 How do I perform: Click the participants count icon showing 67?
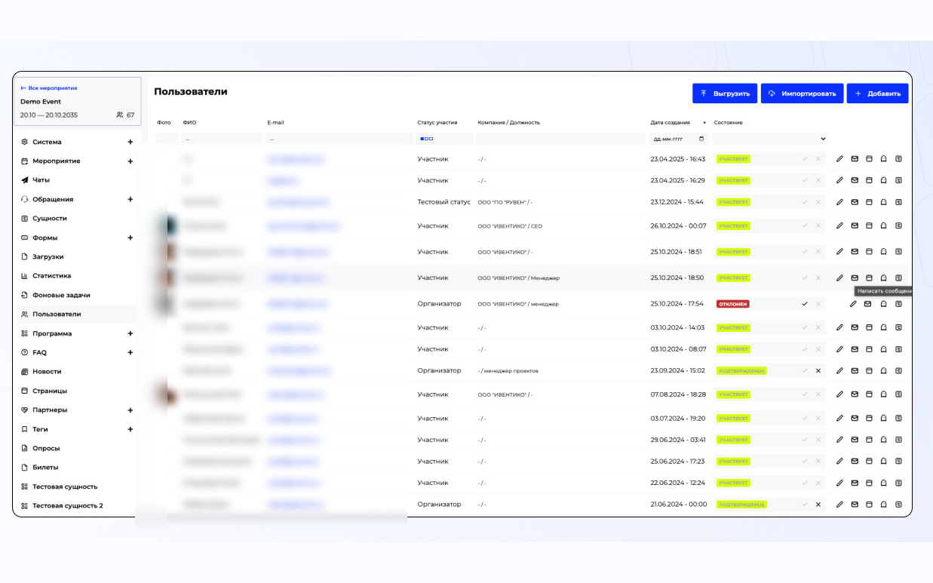click(x=120, y=115)
